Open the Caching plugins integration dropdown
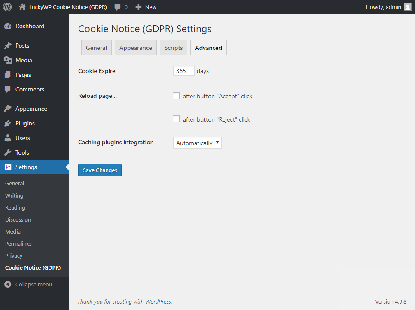 tap(197, 143)
